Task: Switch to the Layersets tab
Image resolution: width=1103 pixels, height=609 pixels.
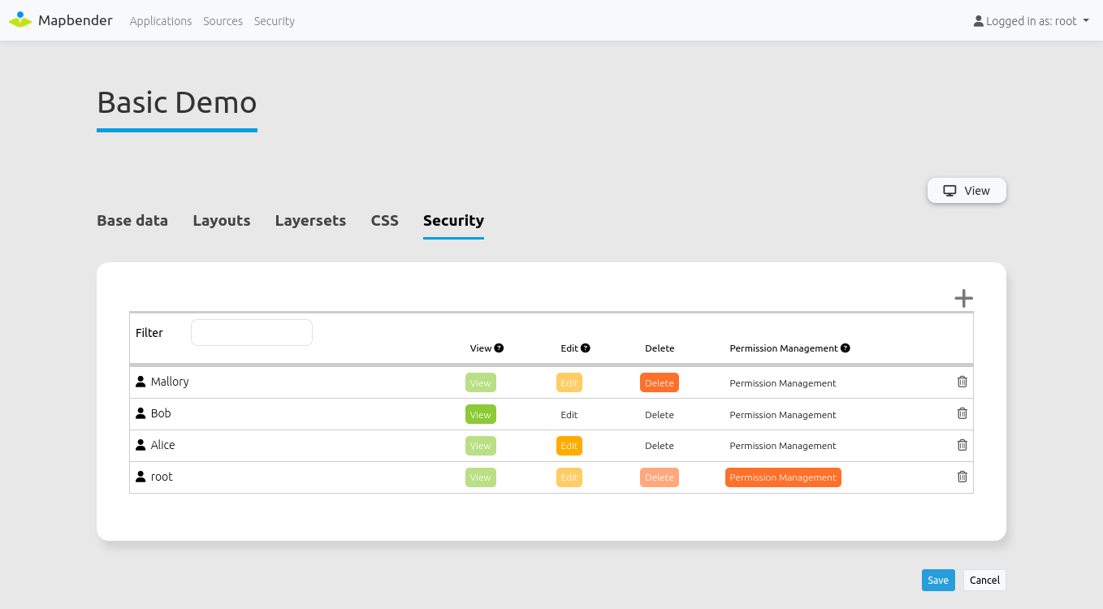Action: click(x=310, y=221)
